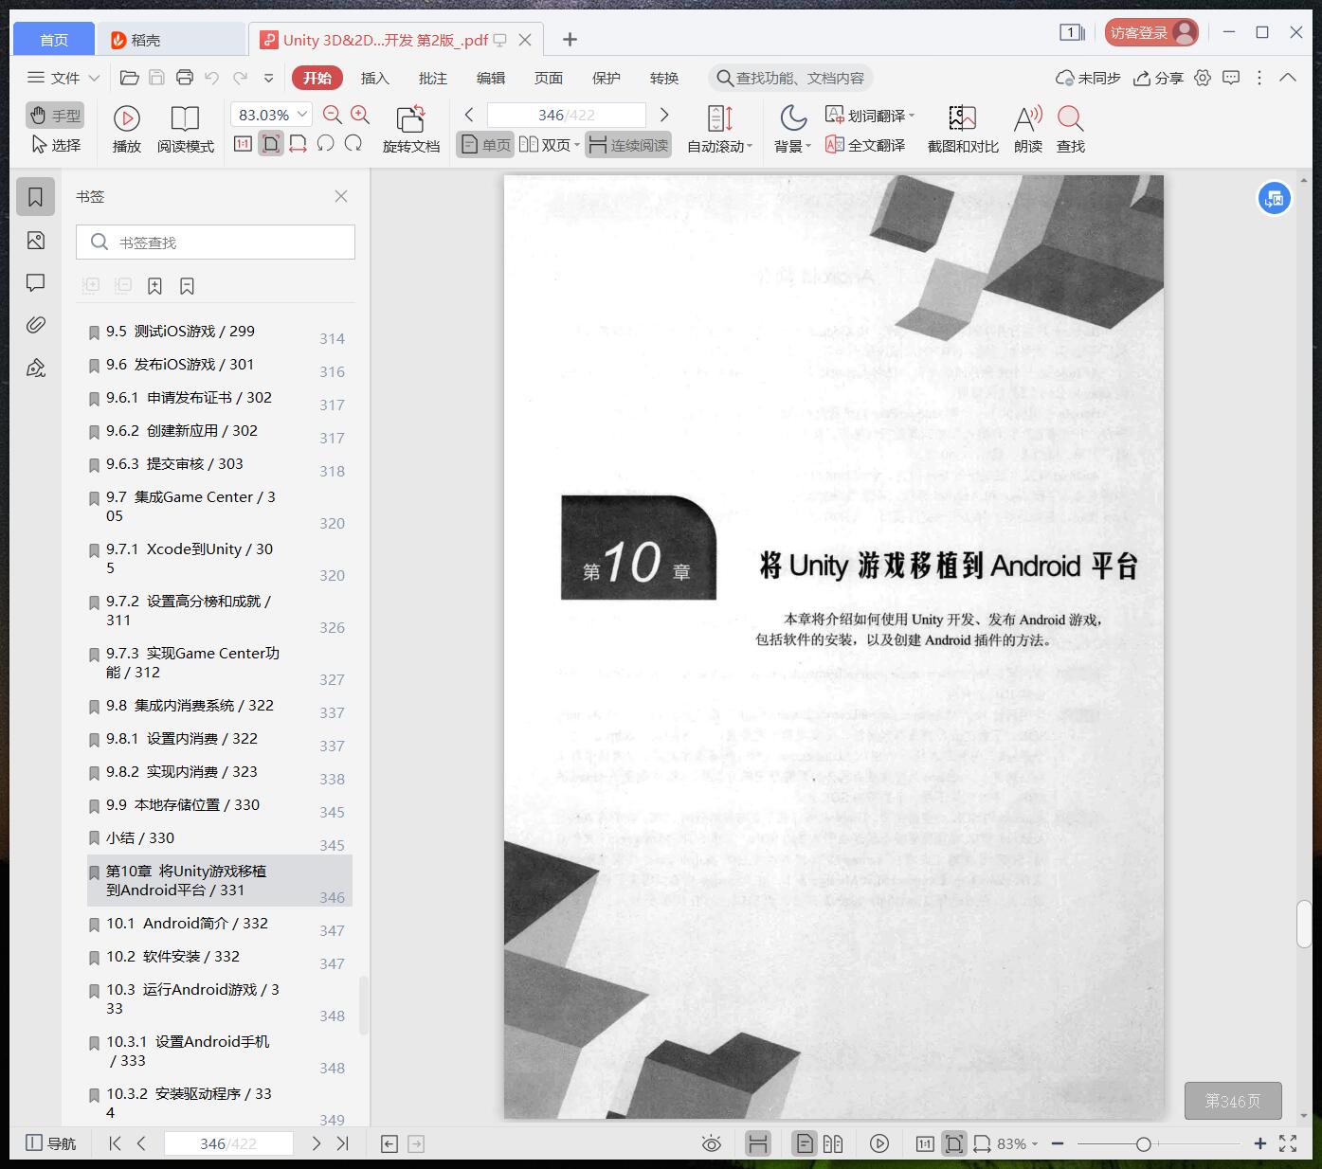The image size is (1322, 1169).
Task: Click the 全文翻译 full-text translate icon
Action: pos(835,145)
